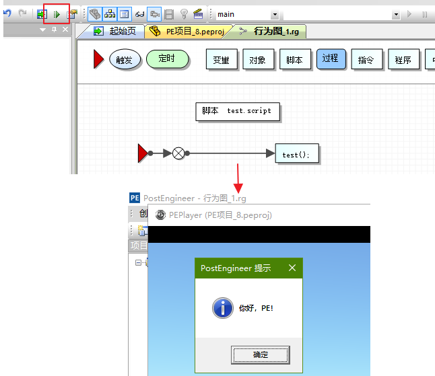Image resolution: width=435 pixels, height=376 pixels.
Task: Click the PEPlayer window title icon
Action: 160,215
